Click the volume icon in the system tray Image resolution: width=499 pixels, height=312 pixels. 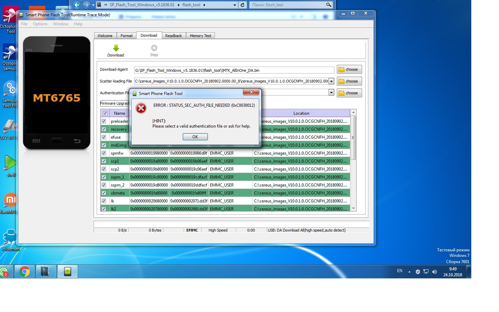435,272
